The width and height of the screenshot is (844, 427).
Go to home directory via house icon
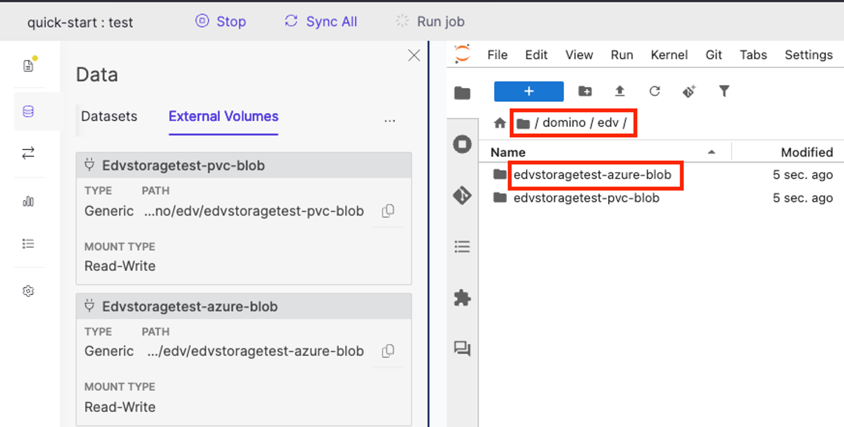click(x=500, y=123)
